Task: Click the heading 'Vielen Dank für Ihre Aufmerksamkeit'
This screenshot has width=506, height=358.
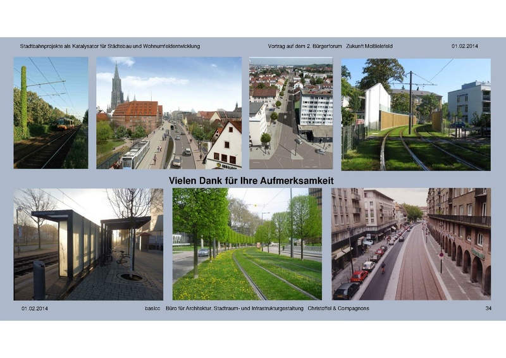Action: (x=251, y=180)
